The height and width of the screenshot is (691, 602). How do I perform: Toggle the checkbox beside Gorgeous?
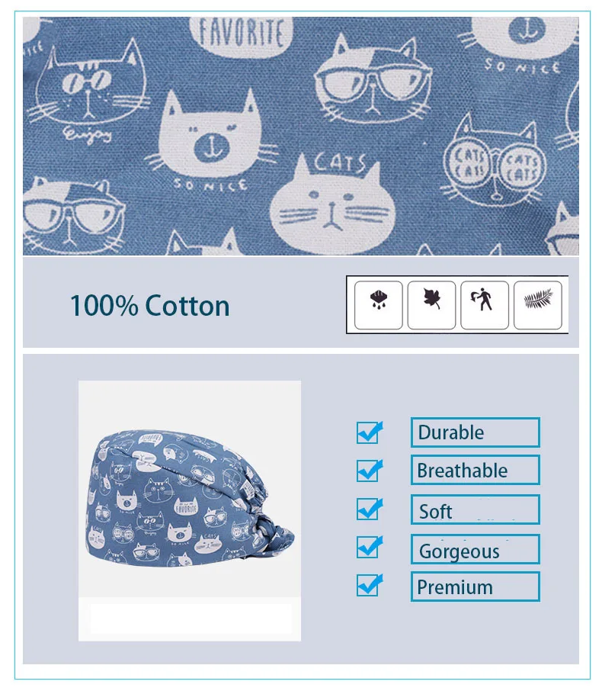point(369,548)
